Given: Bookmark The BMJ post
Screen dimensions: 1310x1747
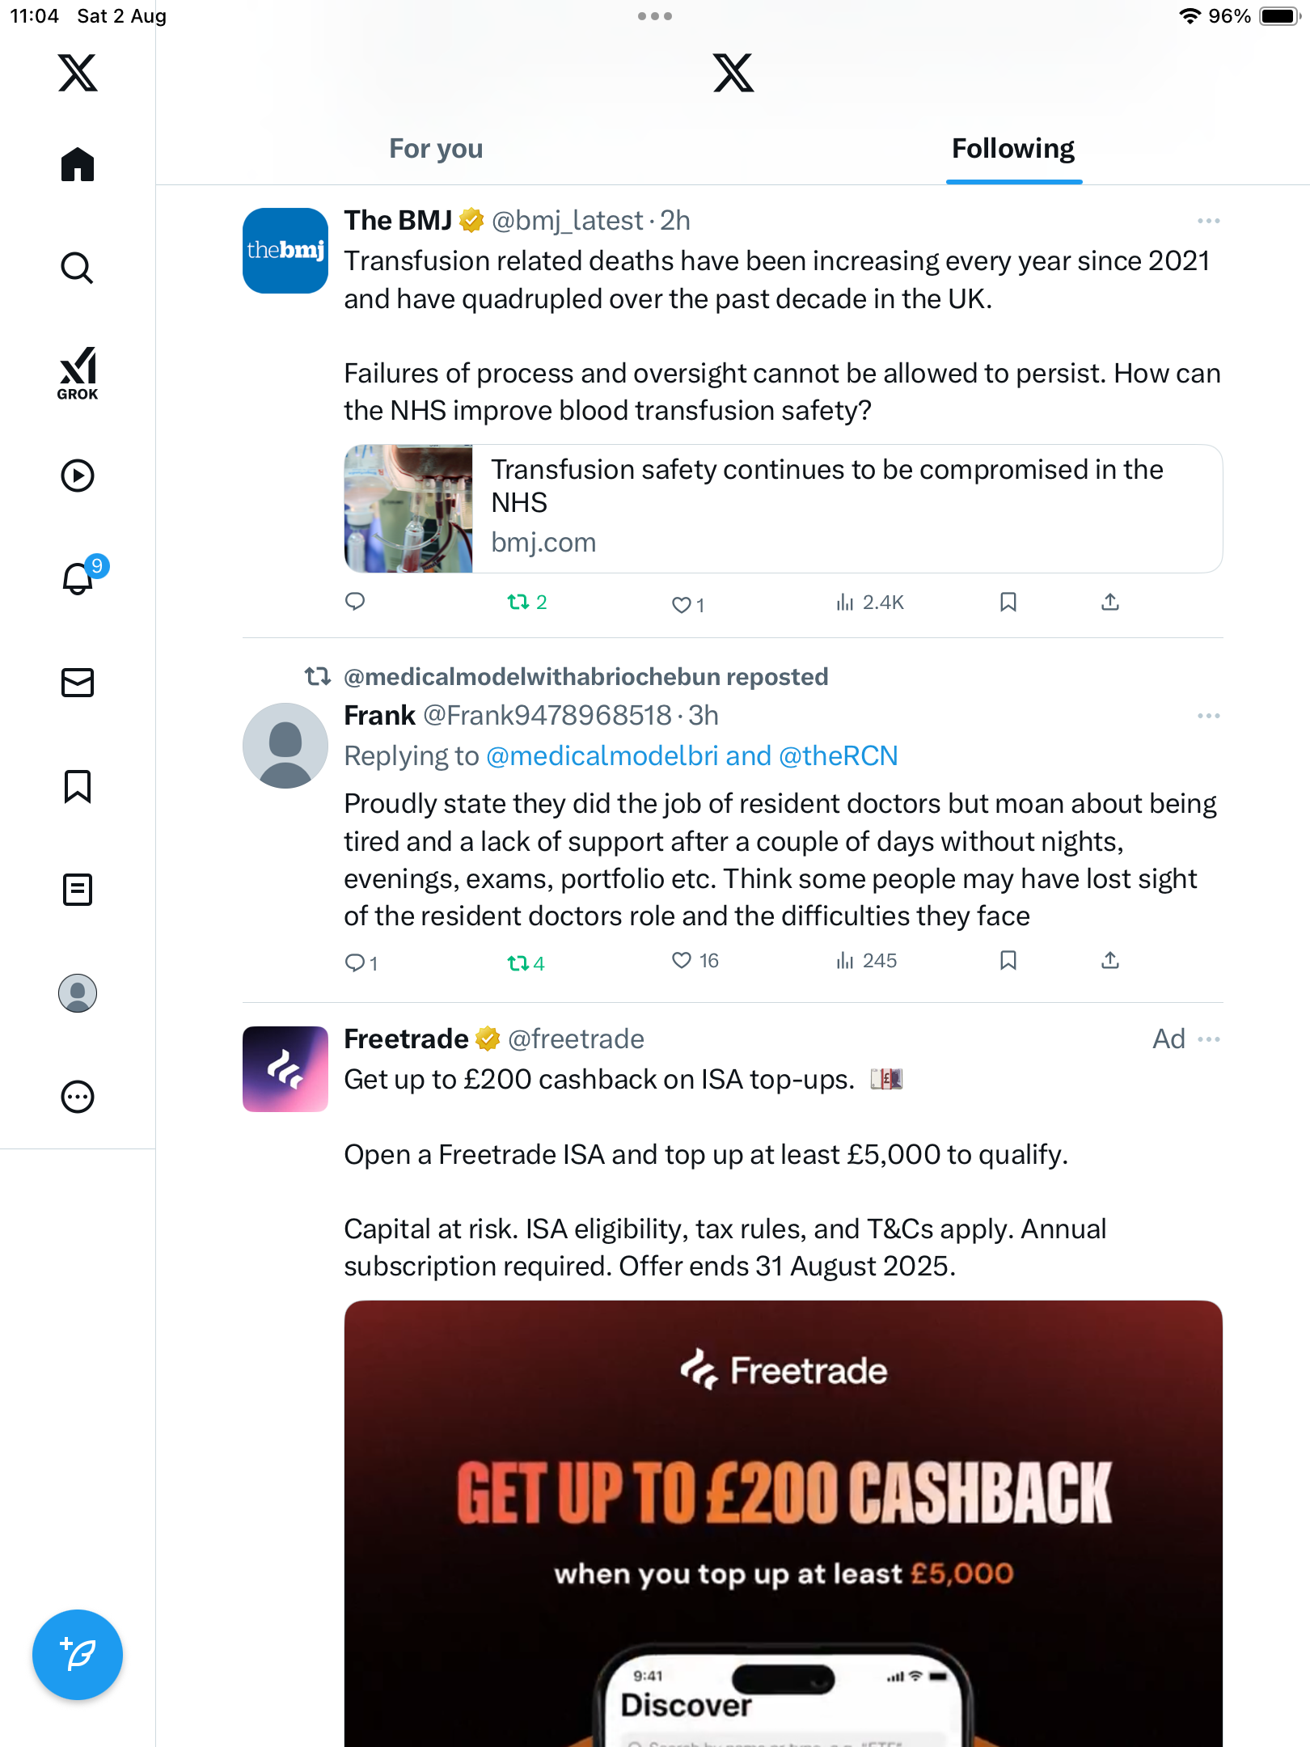Looking at the screenshot, I should [1008, 602].
